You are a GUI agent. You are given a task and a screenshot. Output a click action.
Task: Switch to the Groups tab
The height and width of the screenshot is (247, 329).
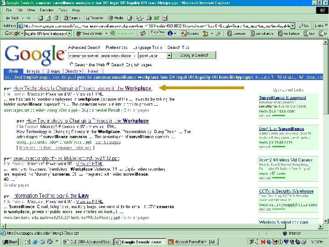pyautogui.click(x=53, y=71)
